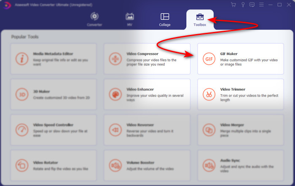The height and width of the screenshot is (186, 295).
Task: Go to the MV tab
Action: [129, 19]
